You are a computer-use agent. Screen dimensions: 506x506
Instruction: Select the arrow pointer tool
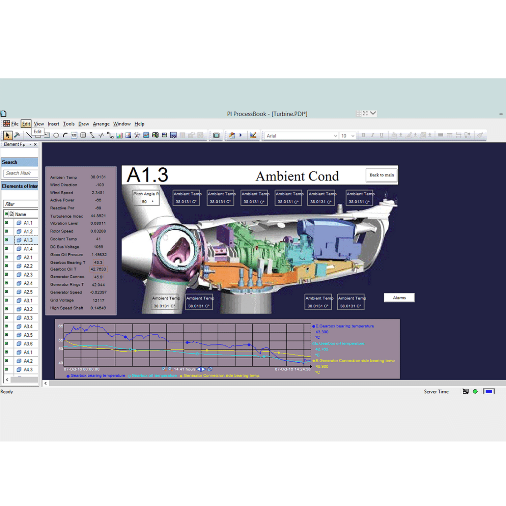[x=7, y=136]
